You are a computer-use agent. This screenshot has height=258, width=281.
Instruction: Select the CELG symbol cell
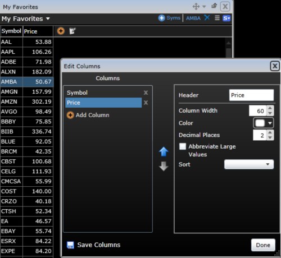[x=11, y=172]
